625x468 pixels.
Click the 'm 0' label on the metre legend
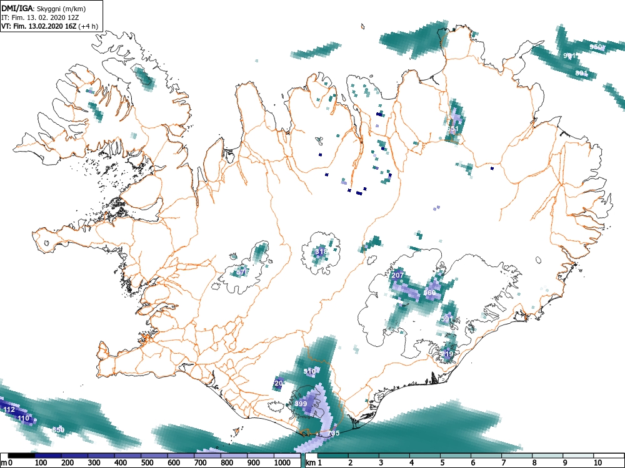[x=7, y=462]
